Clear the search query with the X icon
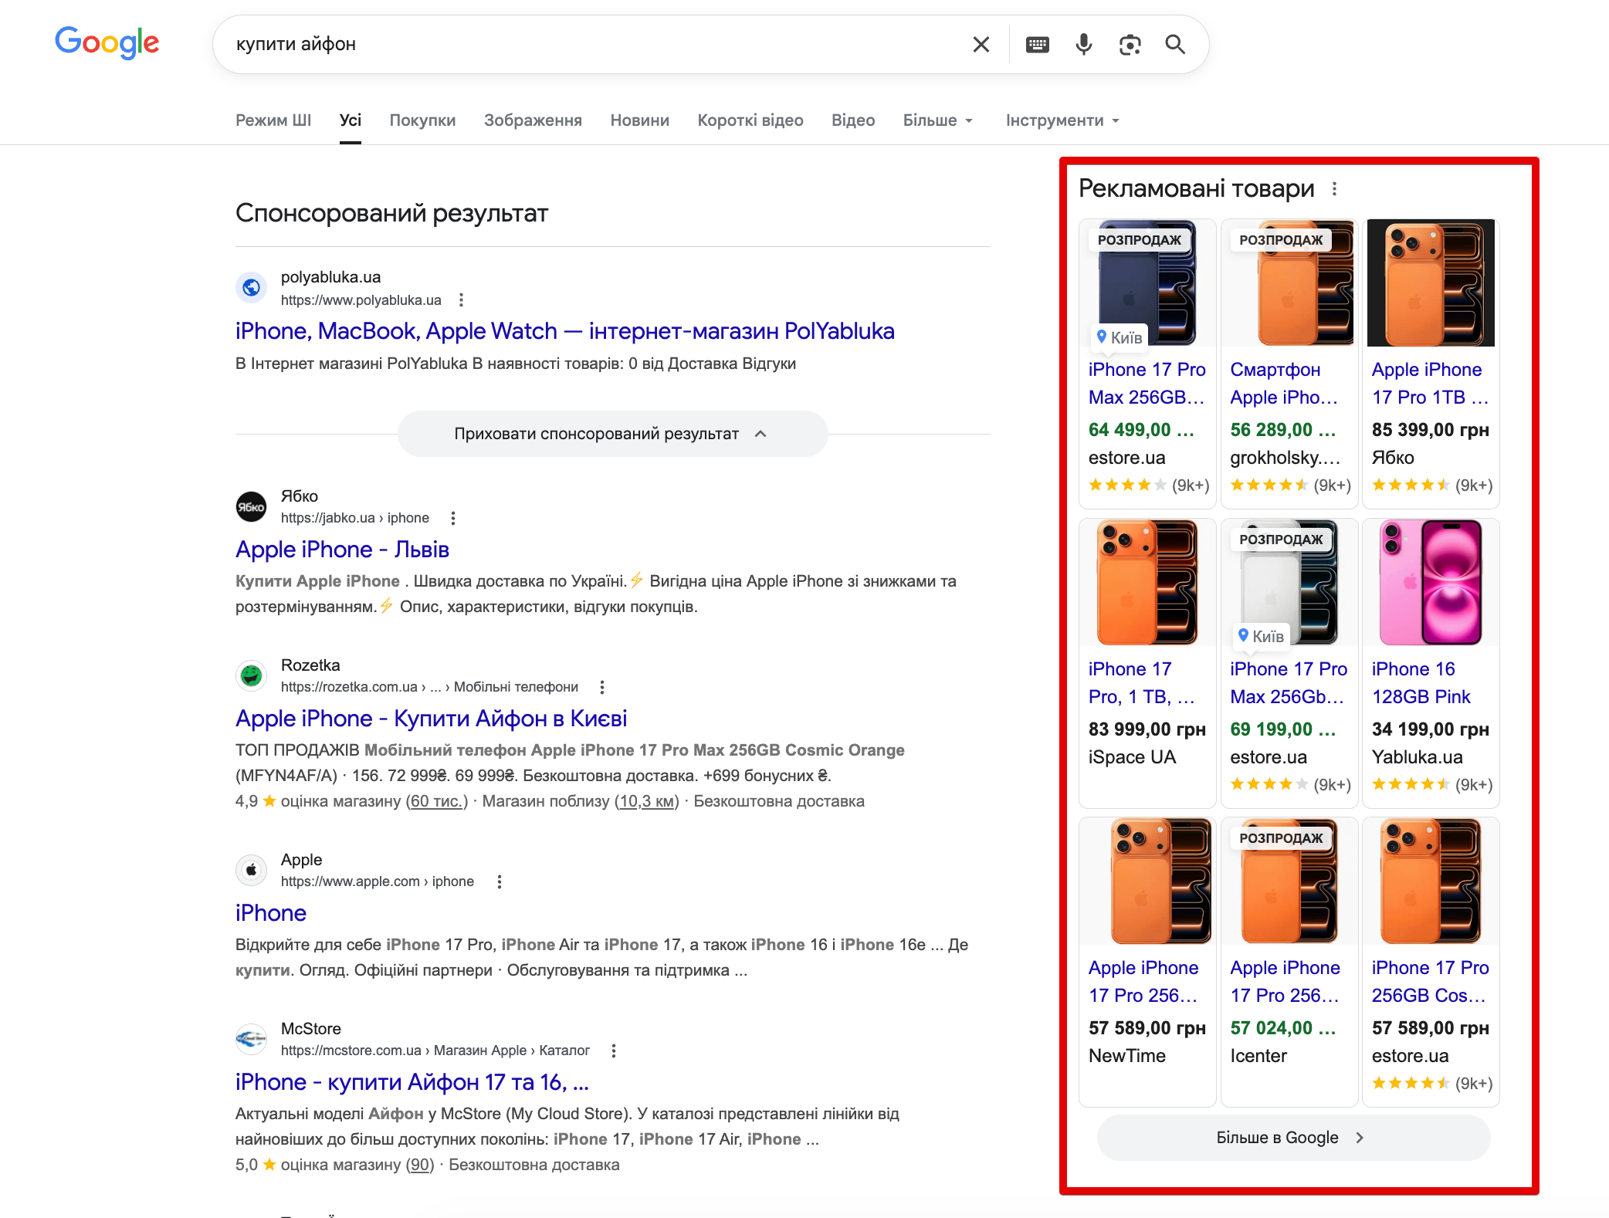The width and height of the screenshot is (1609, 1218). pos(981,45)
